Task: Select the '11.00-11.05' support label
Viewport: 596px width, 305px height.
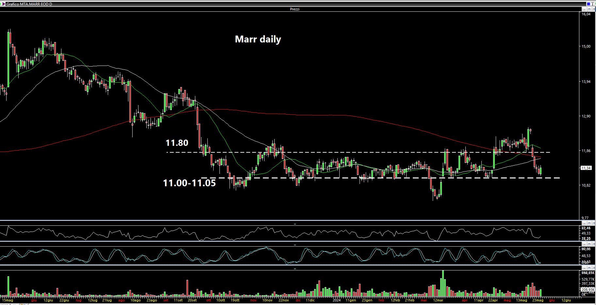Action: 189,183
